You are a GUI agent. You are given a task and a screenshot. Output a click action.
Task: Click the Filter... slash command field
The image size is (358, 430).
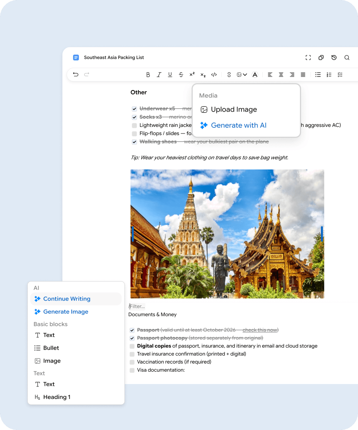coord(137,306)
